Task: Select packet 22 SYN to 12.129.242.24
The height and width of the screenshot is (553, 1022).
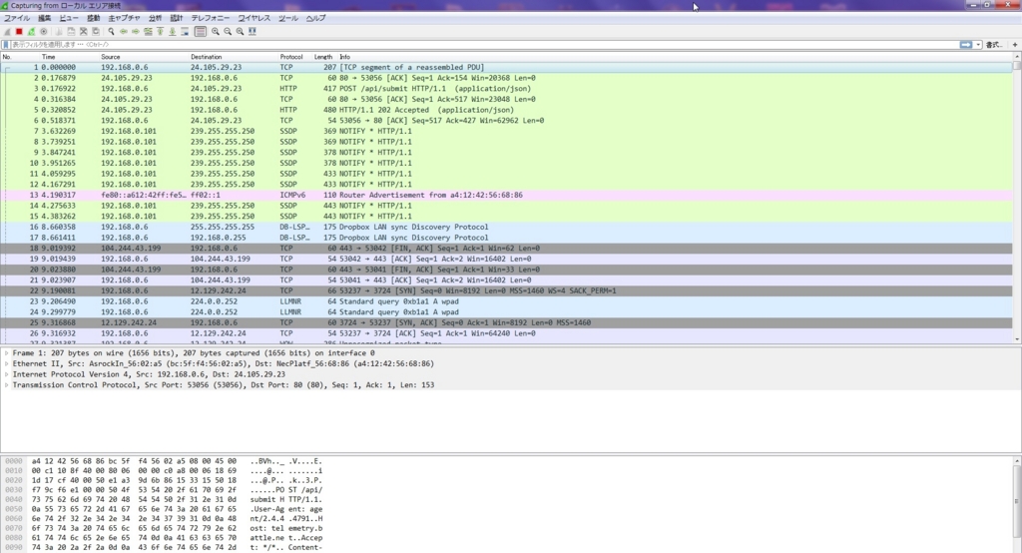Action: pos(506,290)
